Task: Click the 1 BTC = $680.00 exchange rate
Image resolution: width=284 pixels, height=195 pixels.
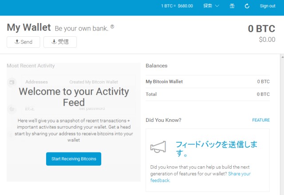Action: (x=178, y=6)
